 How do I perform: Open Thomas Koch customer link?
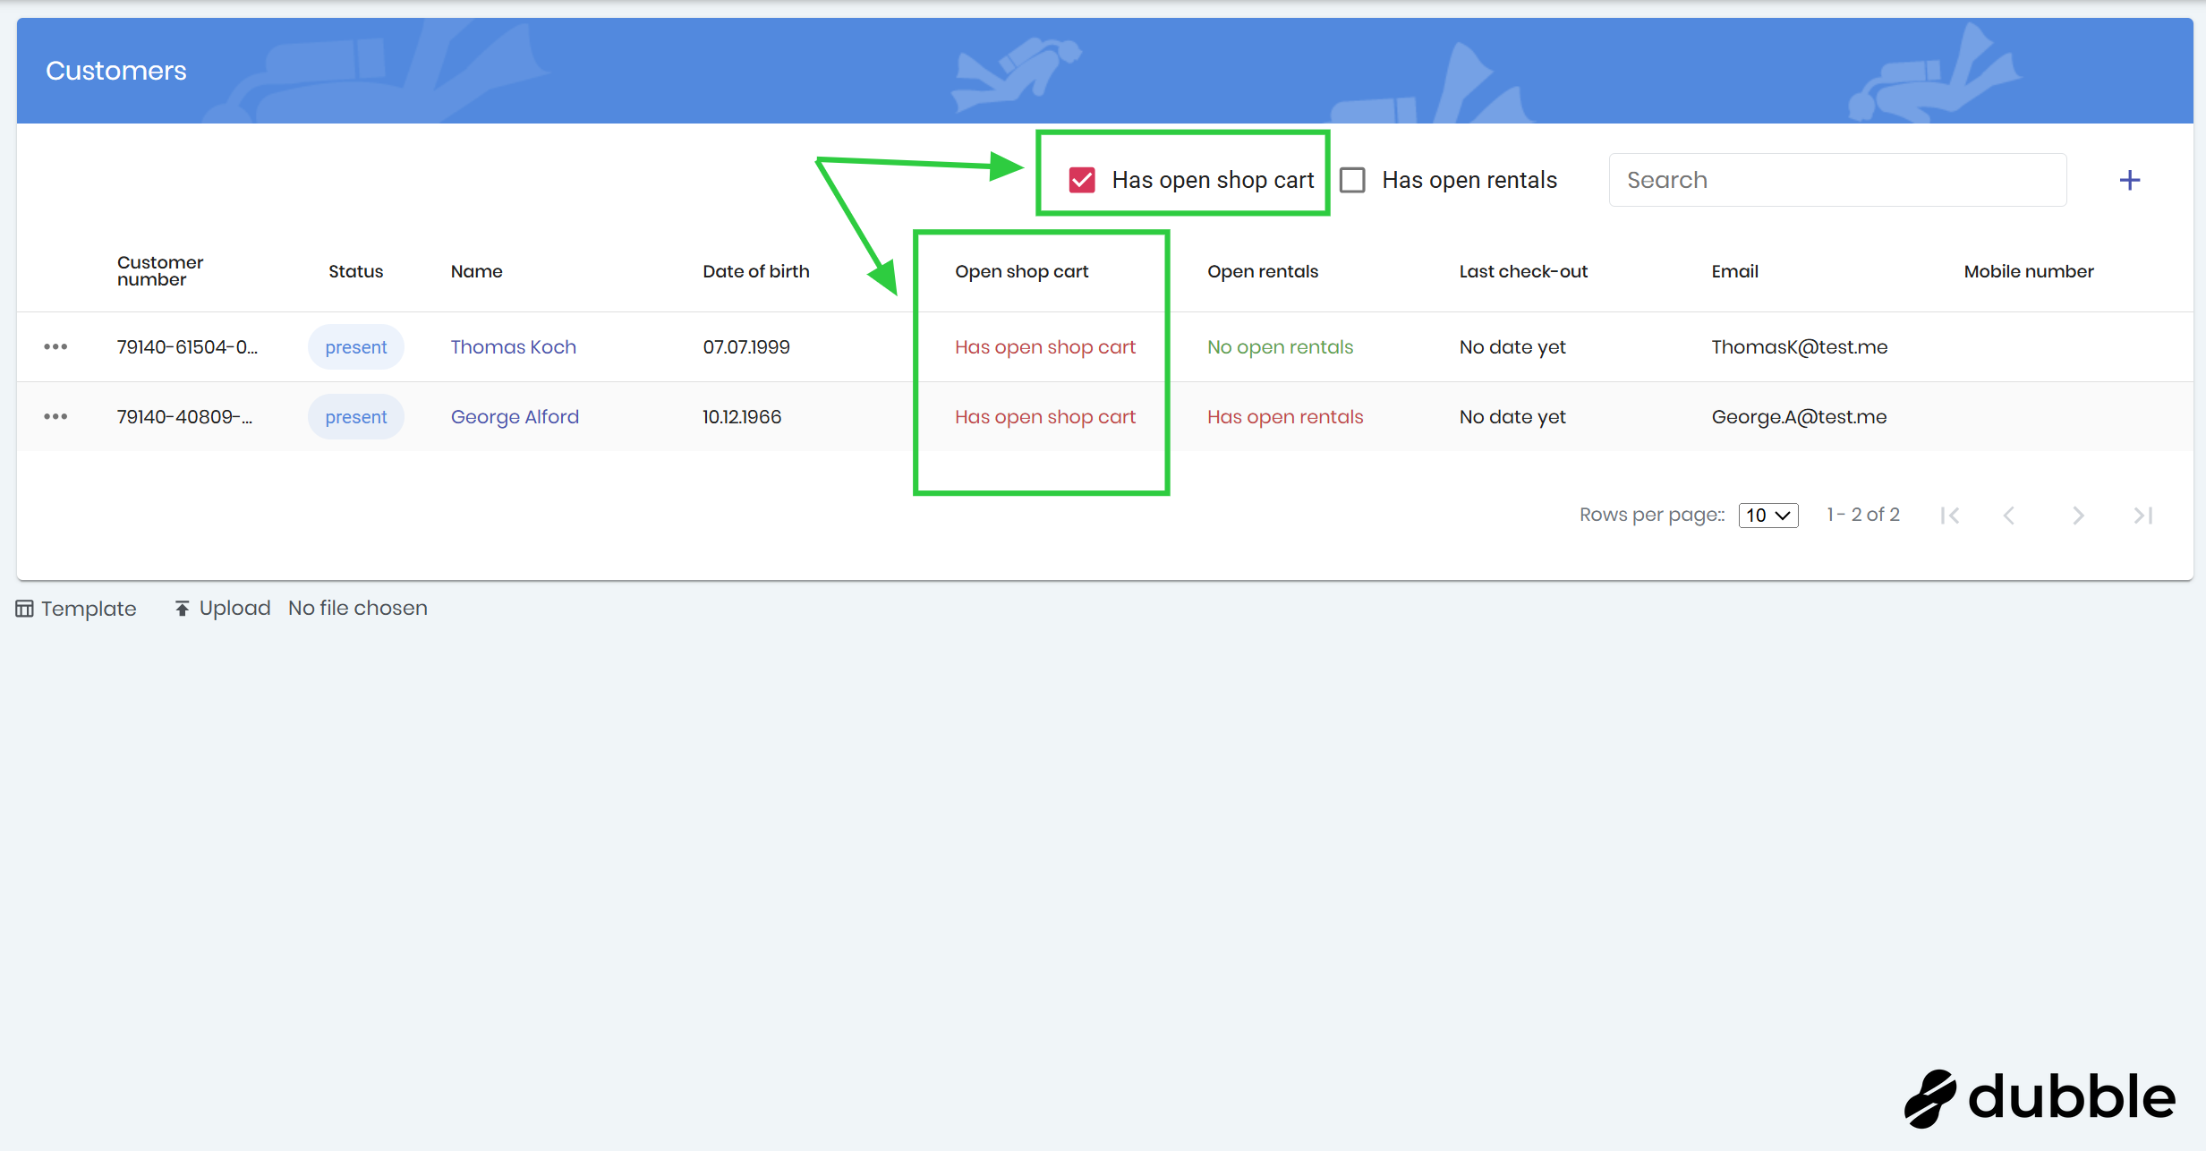coord(513,347)
